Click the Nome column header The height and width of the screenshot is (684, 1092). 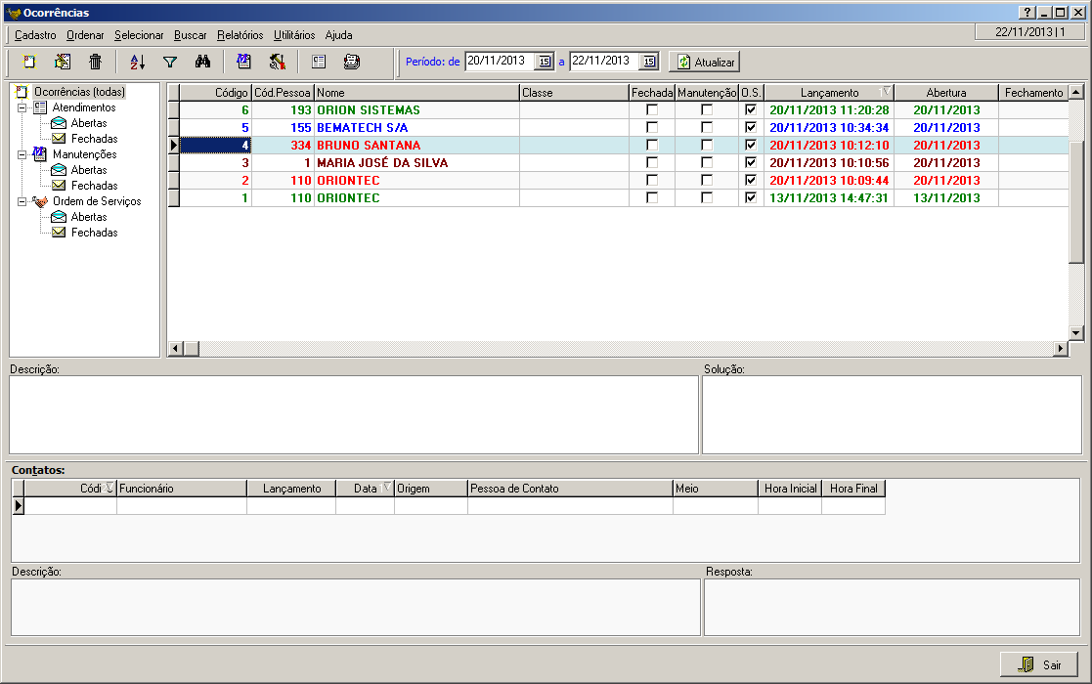click(416, 93)
